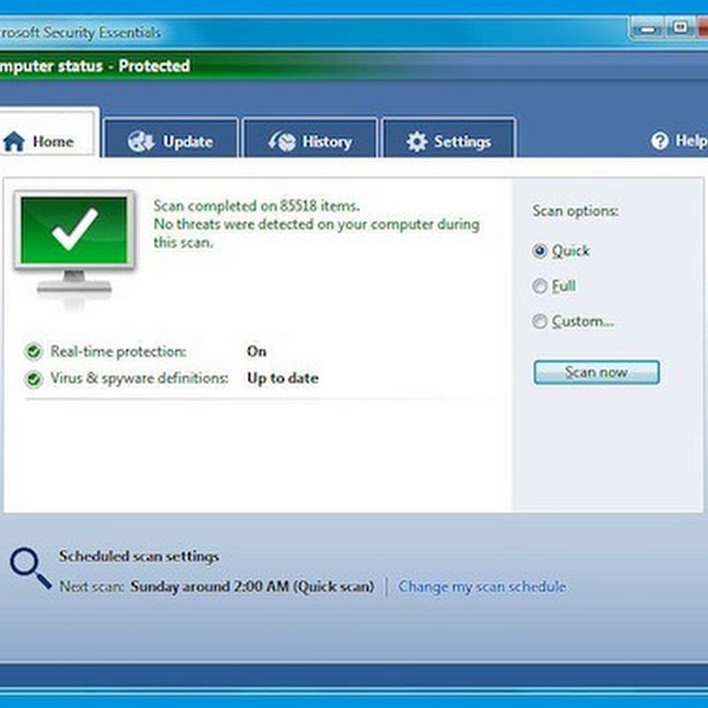The height and width of the screenshot is (708, 708).
Task: Switch to the Update tab
Action: (171, 138)
